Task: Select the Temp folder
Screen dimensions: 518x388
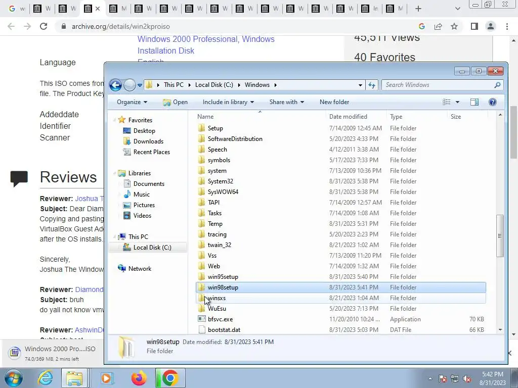Action: [215, 224]
